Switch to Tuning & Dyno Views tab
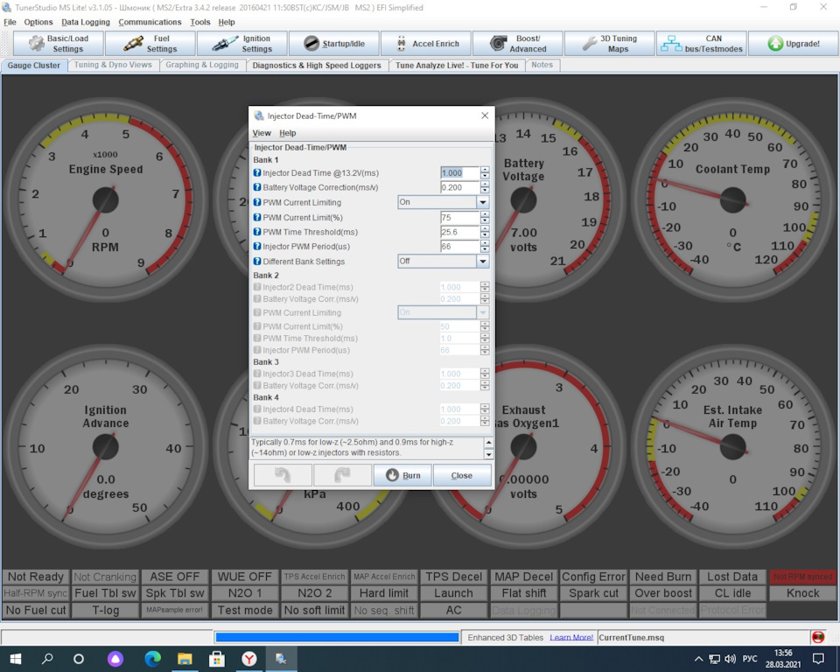Screen dimensions: 840x672 coord(113,65)
